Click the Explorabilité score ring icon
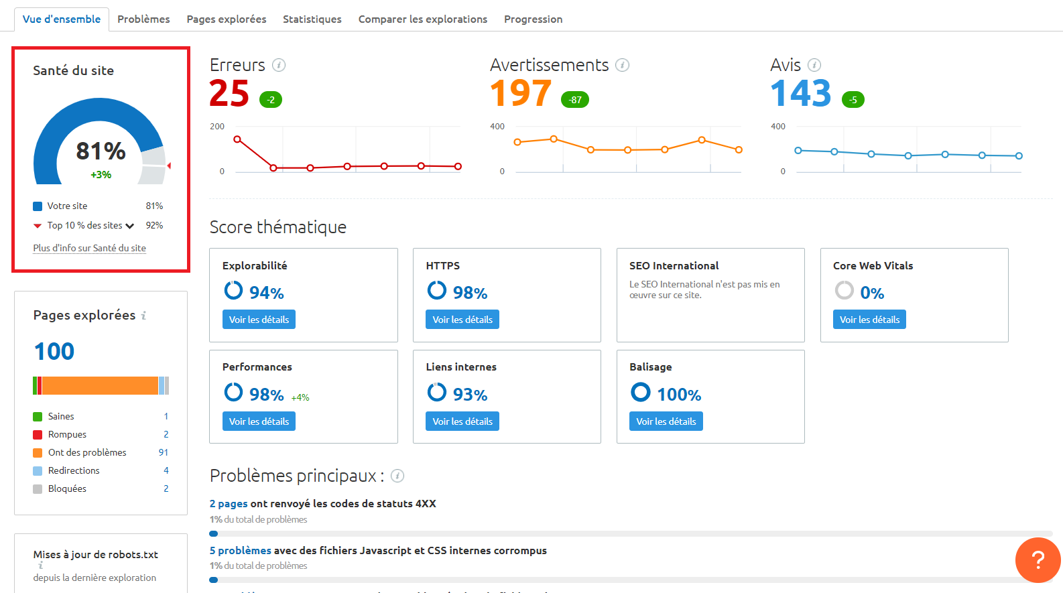Image resolution: width=1063 pixels, height=593 pixels. pos(233,290)
